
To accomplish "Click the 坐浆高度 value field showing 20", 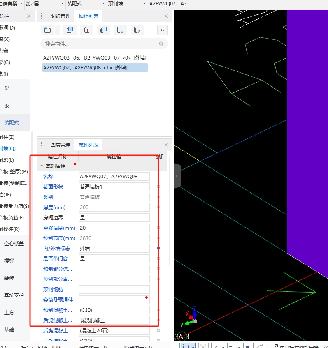I will 114,228.
